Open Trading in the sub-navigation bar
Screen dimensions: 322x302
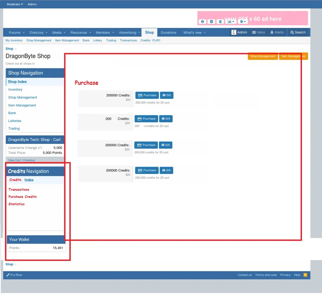coord(111,40)
